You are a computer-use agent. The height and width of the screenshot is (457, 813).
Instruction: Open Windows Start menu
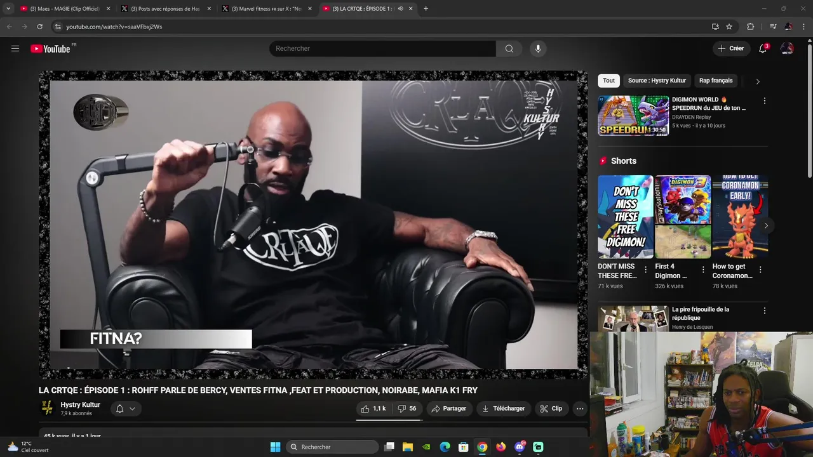coord(275,447)
